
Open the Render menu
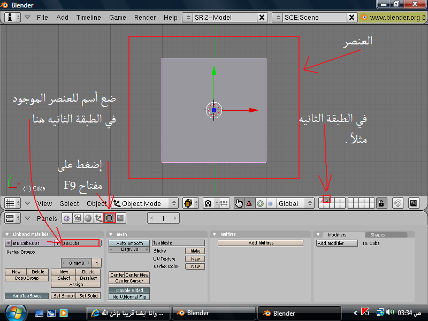coord(144,18)
